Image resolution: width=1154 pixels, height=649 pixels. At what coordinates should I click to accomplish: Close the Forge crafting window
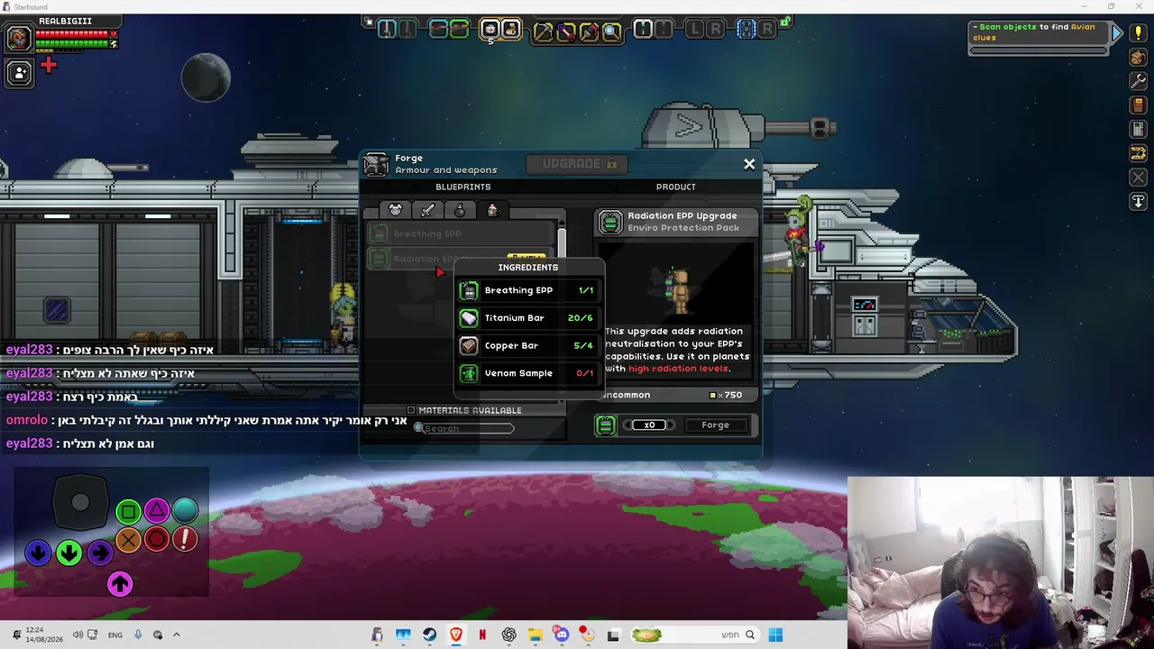tap(749, 164)
